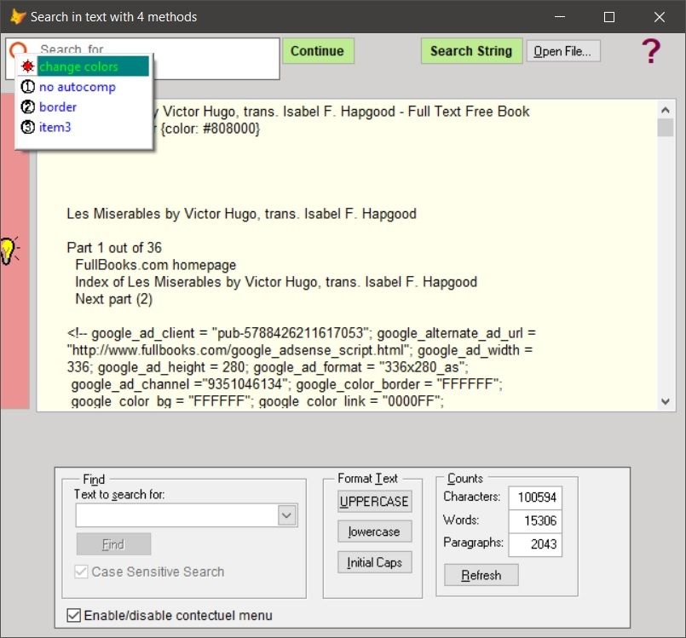This screenshot has height=638, width=686.
Task: Click the ③ icon next to item3
Action: pyautogui.click(x=26, y=127)
